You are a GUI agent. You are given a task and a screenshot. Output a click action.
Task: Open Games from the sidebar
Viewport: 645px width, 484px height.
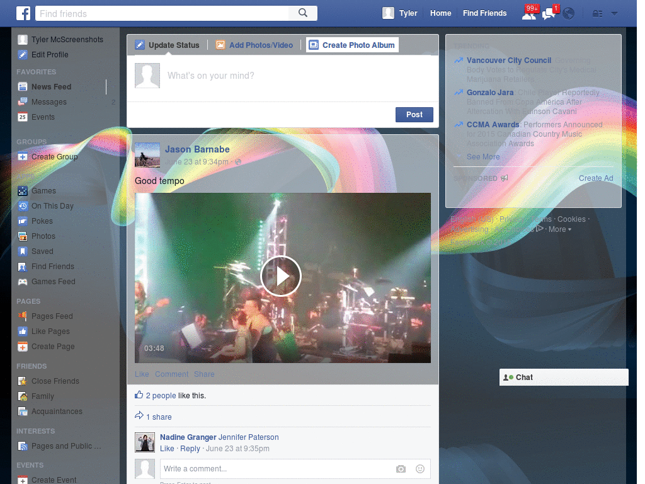43,191
